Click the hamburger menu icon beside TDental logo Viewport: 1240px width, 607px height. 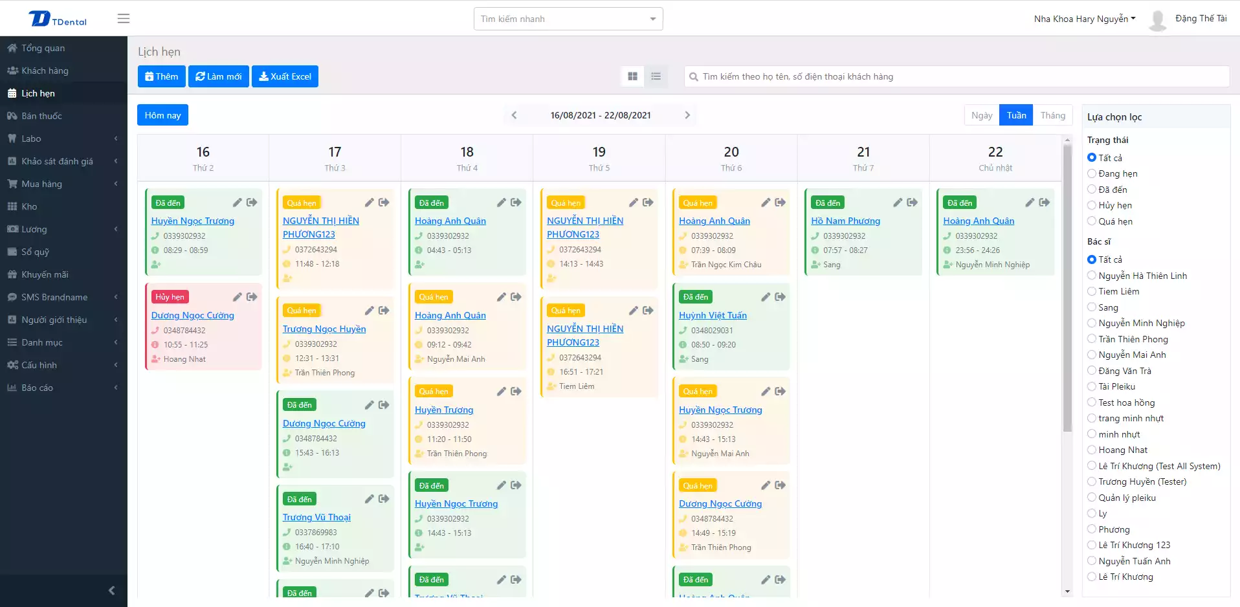[x=123, y=19]
